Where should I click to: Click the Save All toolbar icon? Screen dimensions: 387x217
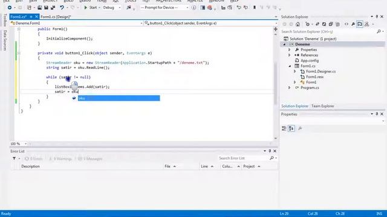tap(53, 8)
